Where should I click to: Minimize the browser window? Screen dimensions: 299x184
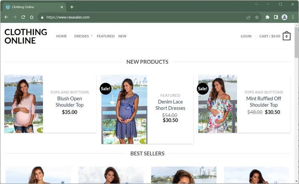click(x=268, y=4)
